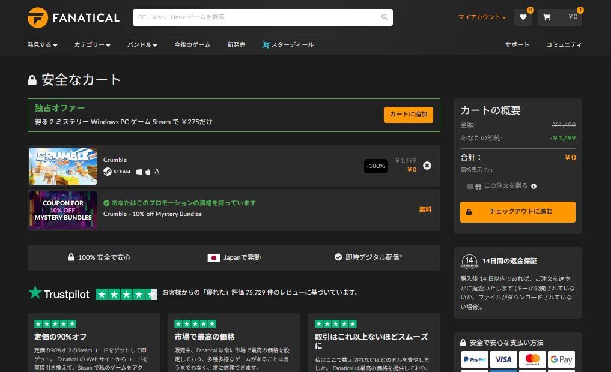This screenshot has height=372, width=611.
Task: Click the lock icon beside secure payment methods
Action: pyautogui.click(x=463, y=343)
